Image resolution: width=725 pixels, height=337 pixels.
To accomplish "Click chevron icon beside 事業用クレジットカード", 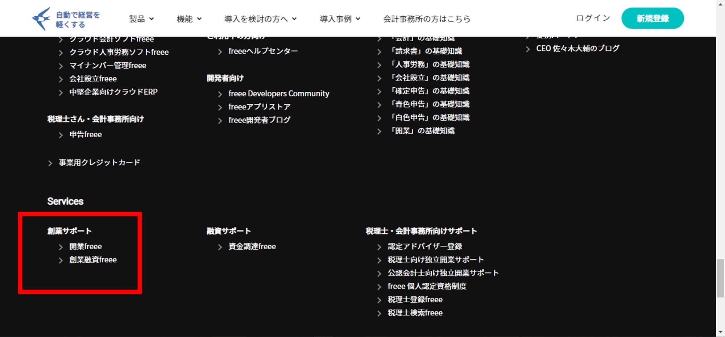I will [50, 163].
